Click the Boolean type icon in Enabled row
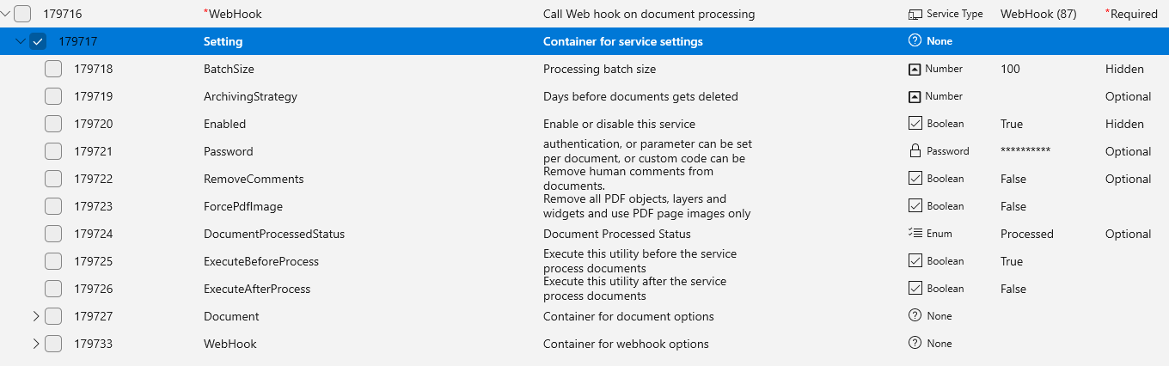The width and height of the screenshot is (1169, 366). [915, 124]
